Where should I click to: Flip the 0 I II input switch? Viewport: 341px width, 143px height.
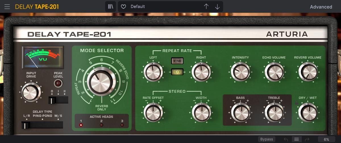(58, 100)
